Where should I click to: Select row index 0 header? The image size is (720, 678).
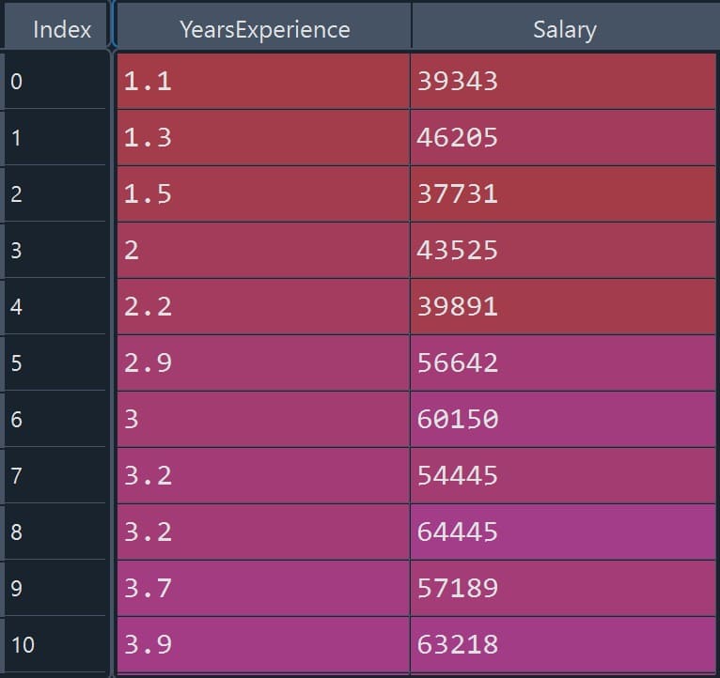[55, 82]
